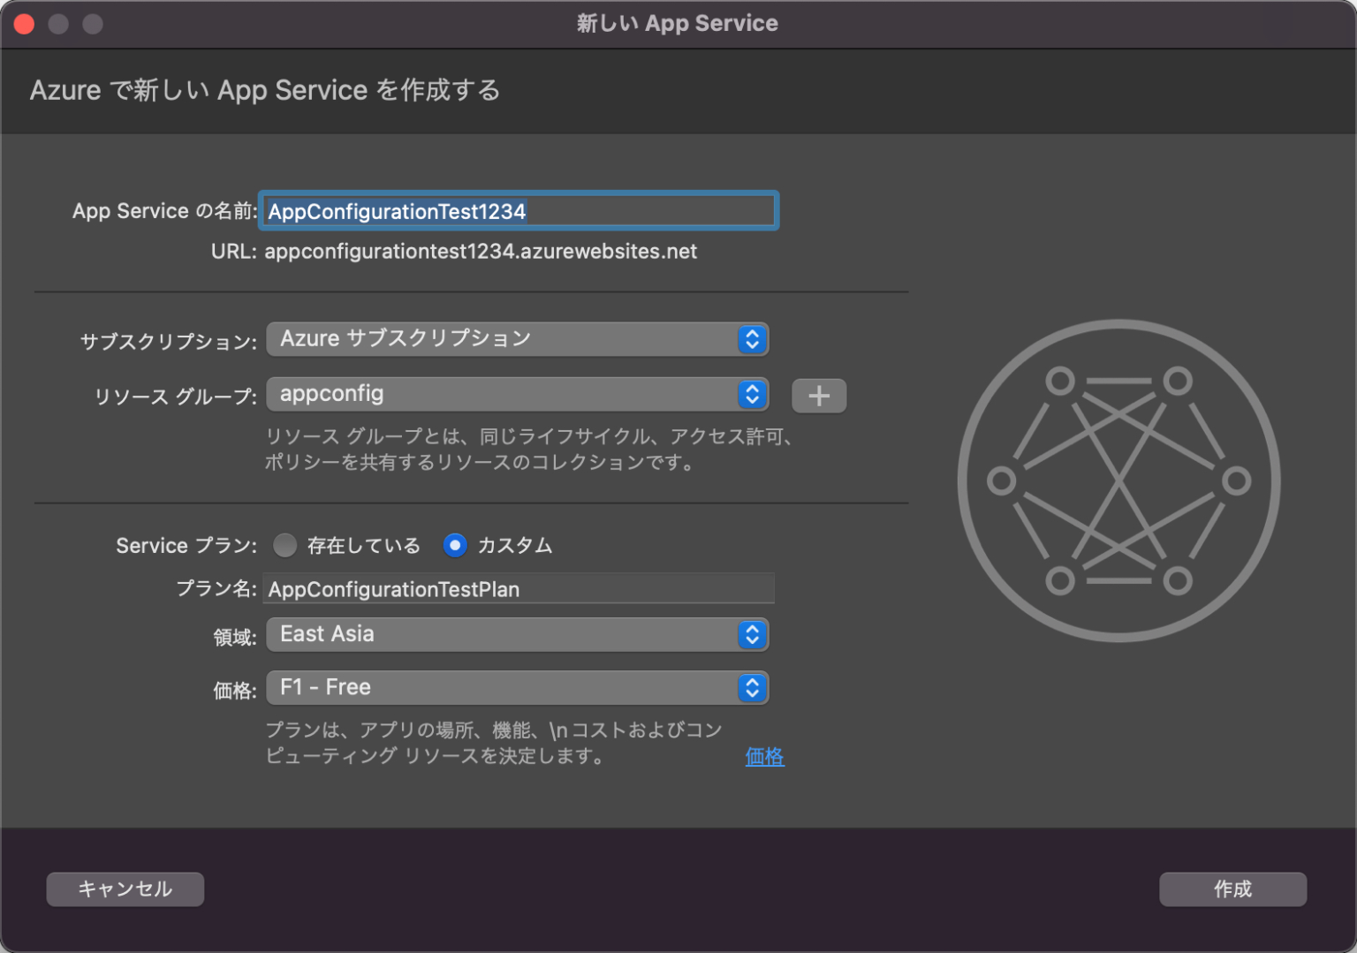Click the region dropdown stepper arrows
Viewport: 1357px width, 953px height.
pos(751,634)
